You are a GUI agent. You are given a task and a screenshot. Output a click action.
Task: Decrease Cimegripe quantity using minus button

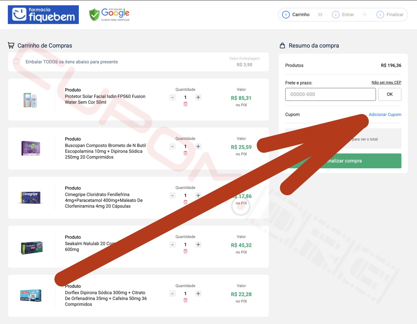172,195
